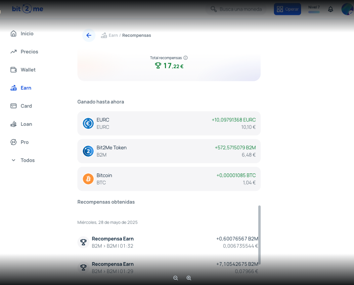Image resolution: width=354 pixels, height=285 pixels.
Task: Click the '1,04 €' value in the Bitcoin card
Action: coord(249,183)
